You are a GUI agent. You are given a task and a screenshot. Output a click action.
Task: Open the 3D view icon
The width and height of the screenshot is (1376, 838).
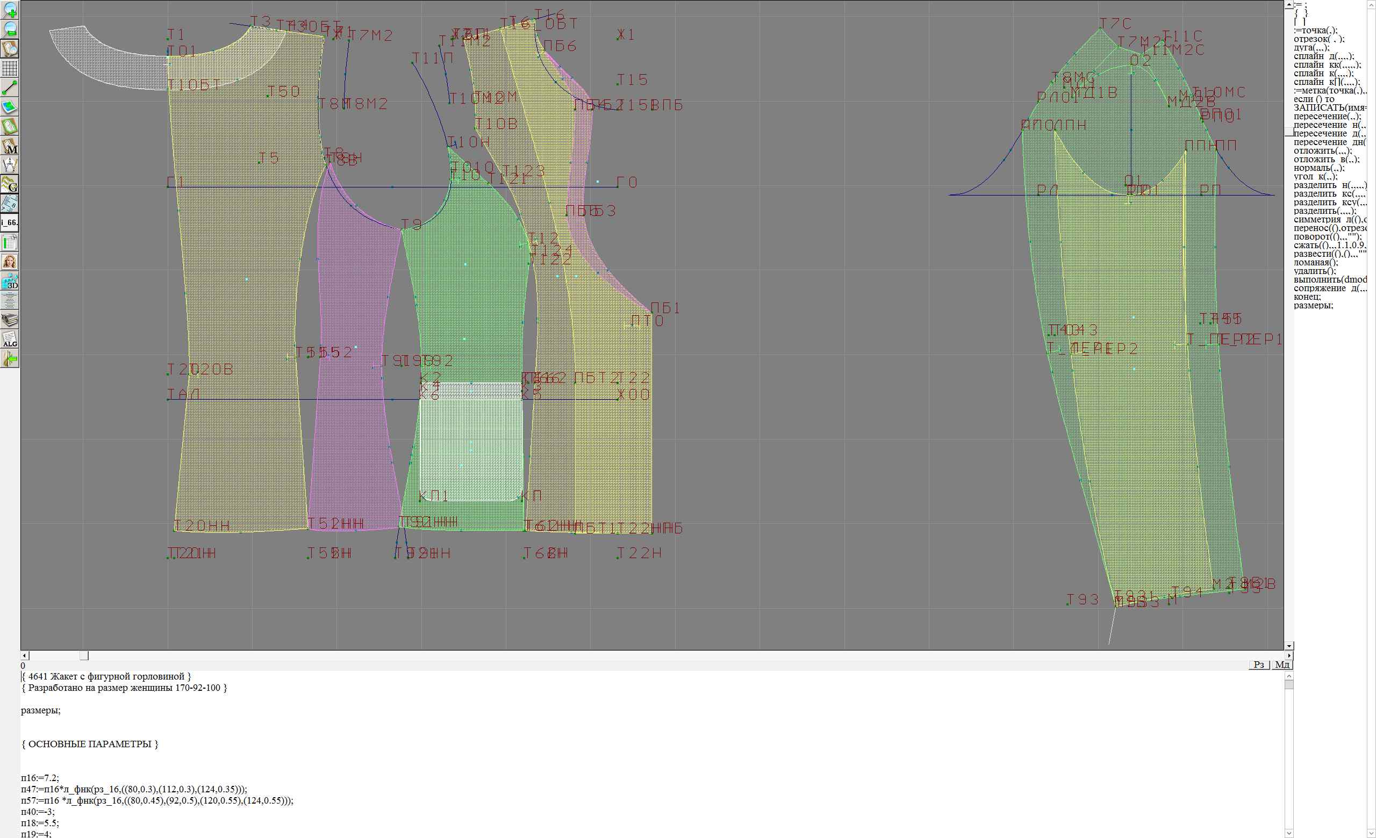tap(10, 281)
